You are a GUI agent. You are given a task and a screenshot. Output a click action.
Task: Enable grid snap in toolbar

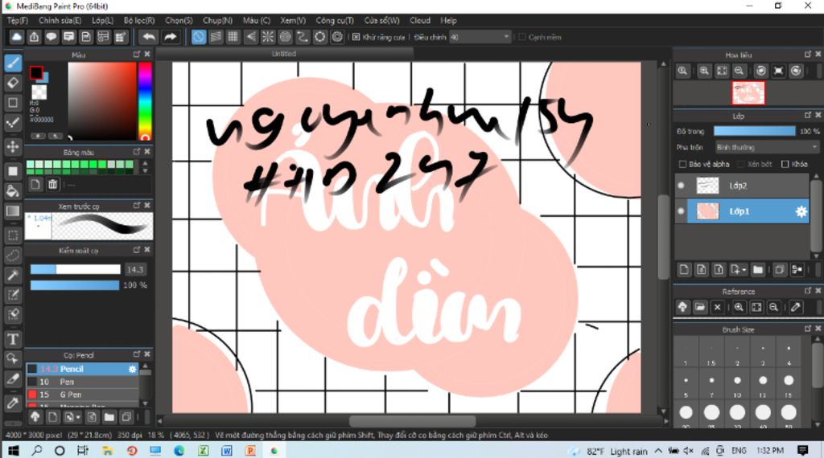click(233, 37)
